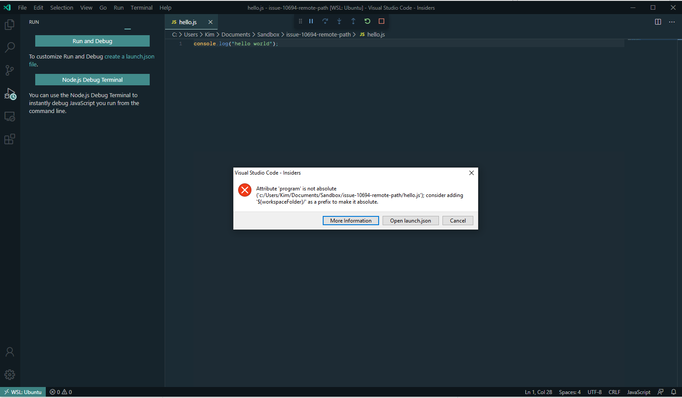Click the notifications bell in status bar

click(674, 392)
